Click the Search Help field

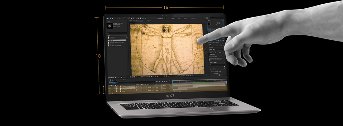(215, 18)
